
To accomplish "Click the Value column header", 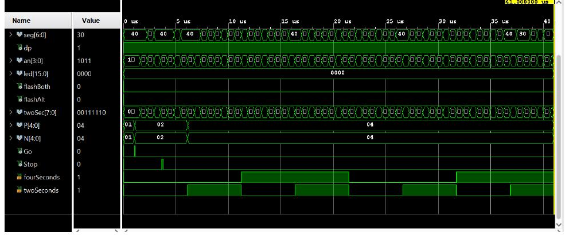I will coord(96,21).
